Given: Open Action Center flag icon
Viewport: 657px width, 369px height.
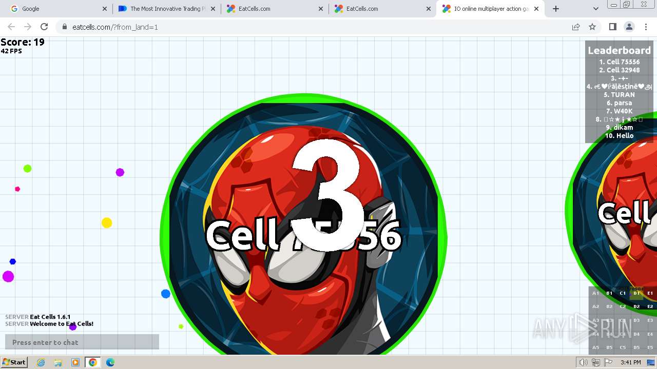Looking at the screenshot, I should click(608, 362).
